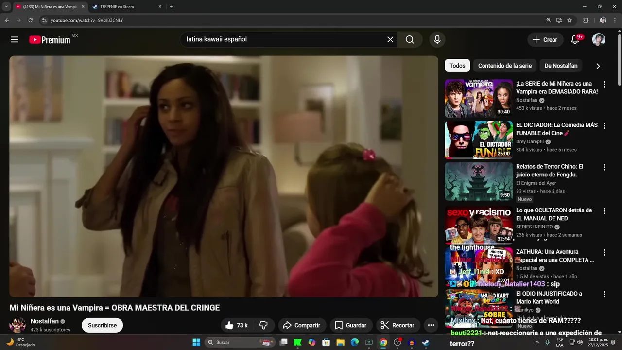Open the Chrome tab search dropdown
Image resolution: width=622 pixels, height=350 pixels.
[6, 7]
